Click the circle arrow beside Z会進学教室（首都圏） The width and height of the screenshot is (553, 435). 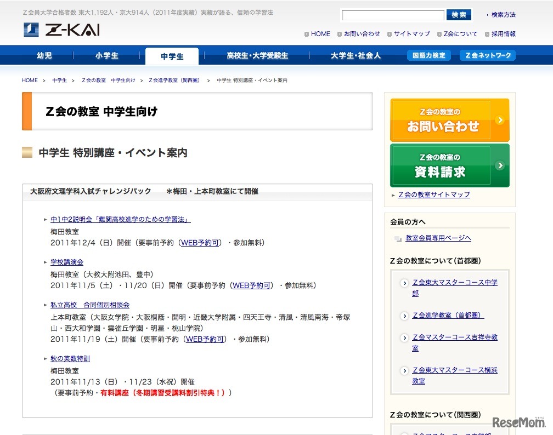click(x=404, y=316)
